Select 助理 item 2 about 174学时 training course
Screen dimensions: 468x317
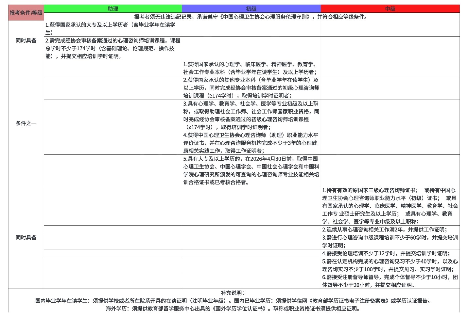(x=113, y=48)
